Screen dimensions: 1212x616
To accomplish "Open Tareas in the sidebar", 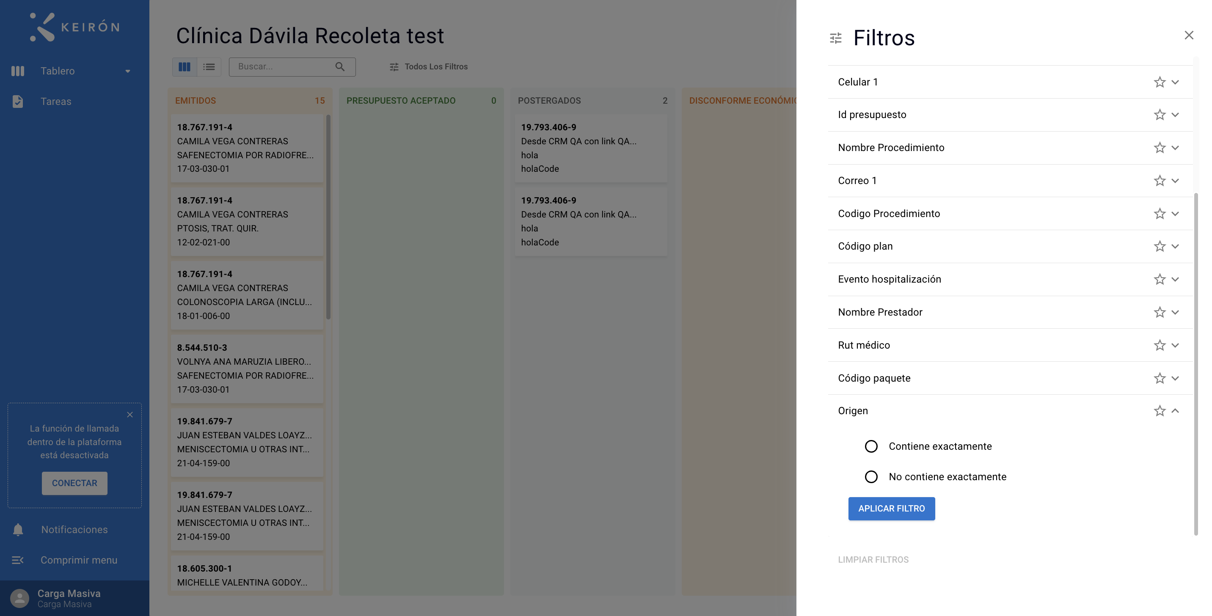I will coord(56,102).
